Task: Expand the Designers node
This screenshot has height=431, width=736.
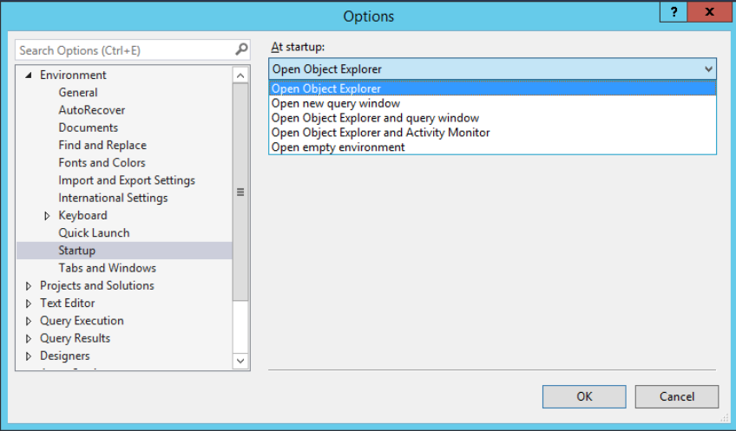Action: (29, 356)
